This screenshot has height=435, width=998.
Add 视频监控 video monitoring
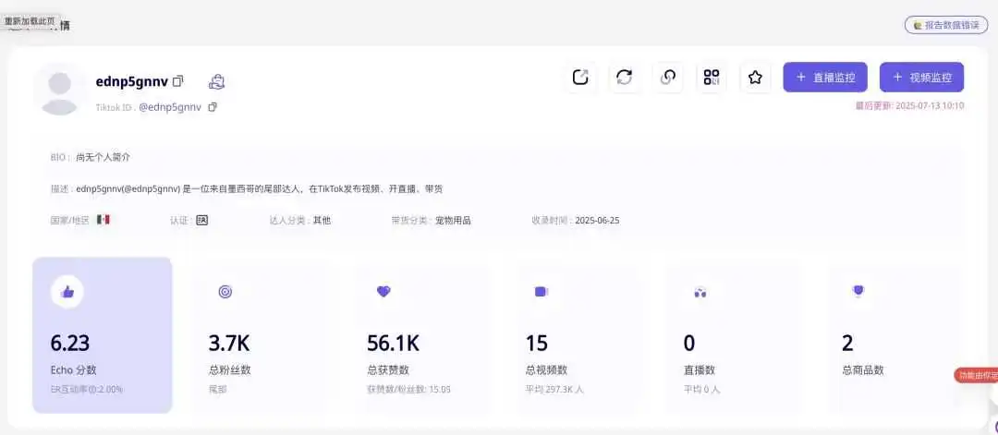(921, 78)
